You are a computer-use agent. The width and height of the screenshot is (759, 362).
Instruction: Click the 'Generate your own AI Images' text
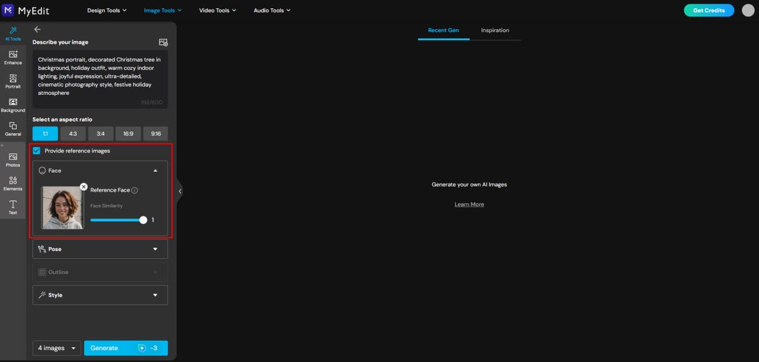469,184
